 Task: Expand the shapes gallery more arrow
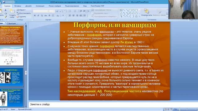coord(139,16)
